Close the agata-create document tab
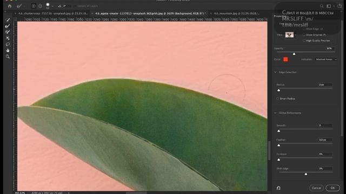This screenshot has width=346, height=194. point(92,13)
